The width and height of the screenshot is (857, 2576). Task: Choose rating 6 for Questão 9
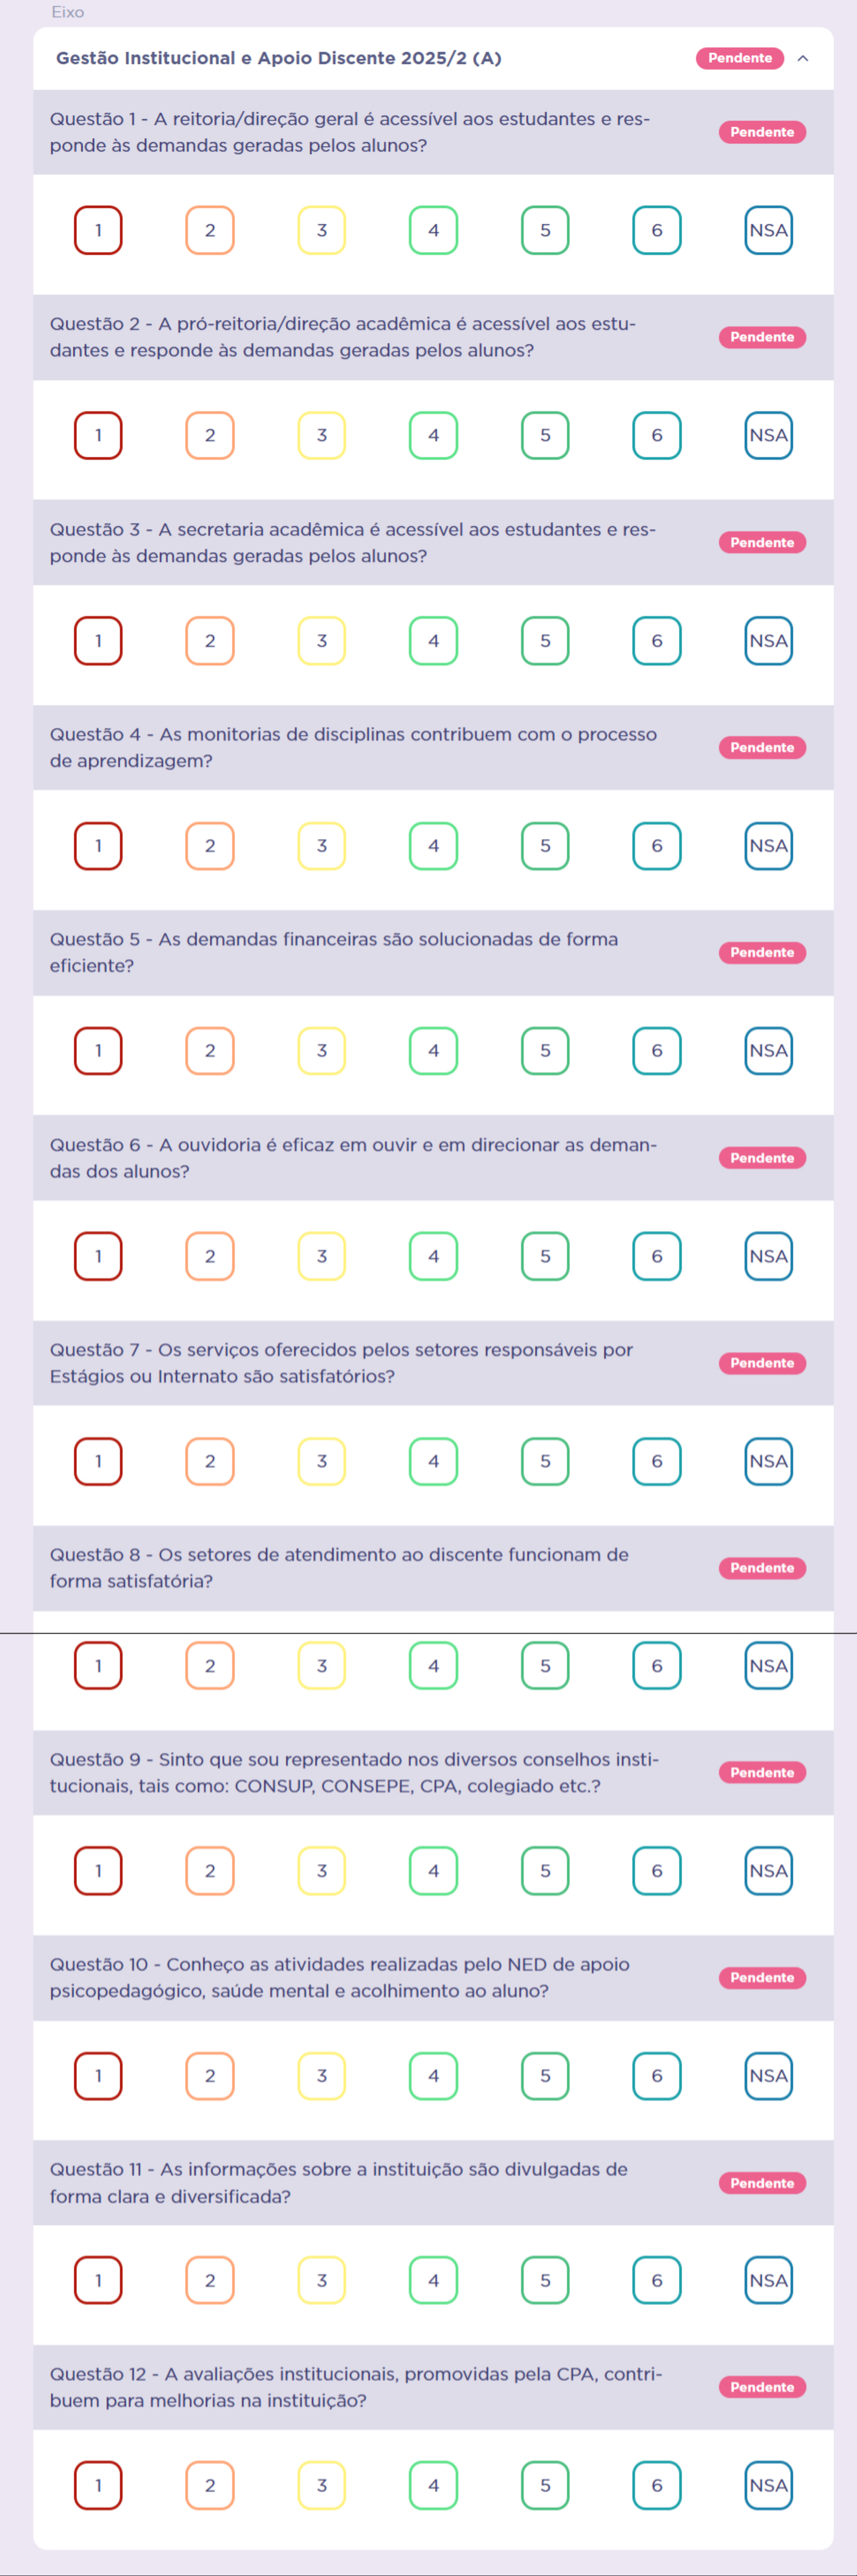click(656, 1871)
